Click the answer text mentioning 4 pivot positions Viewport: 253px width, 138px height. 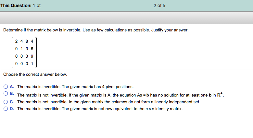click(75, 87)
